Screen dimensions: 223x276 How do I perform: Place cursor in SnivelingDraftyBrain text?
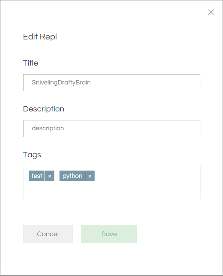pos(61,83)
